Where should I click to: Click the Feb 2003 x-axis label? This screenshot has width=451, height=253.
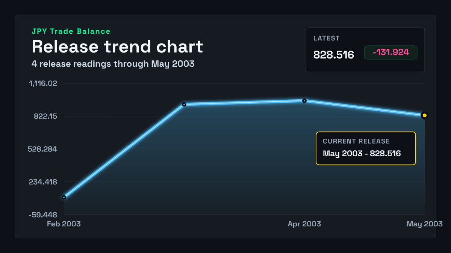[x=64, y=224]
